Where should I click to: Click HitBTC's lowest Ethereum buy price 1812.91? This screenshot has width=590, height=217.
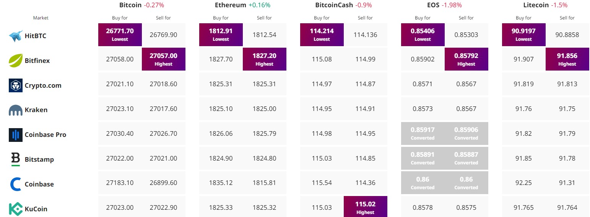221,35
